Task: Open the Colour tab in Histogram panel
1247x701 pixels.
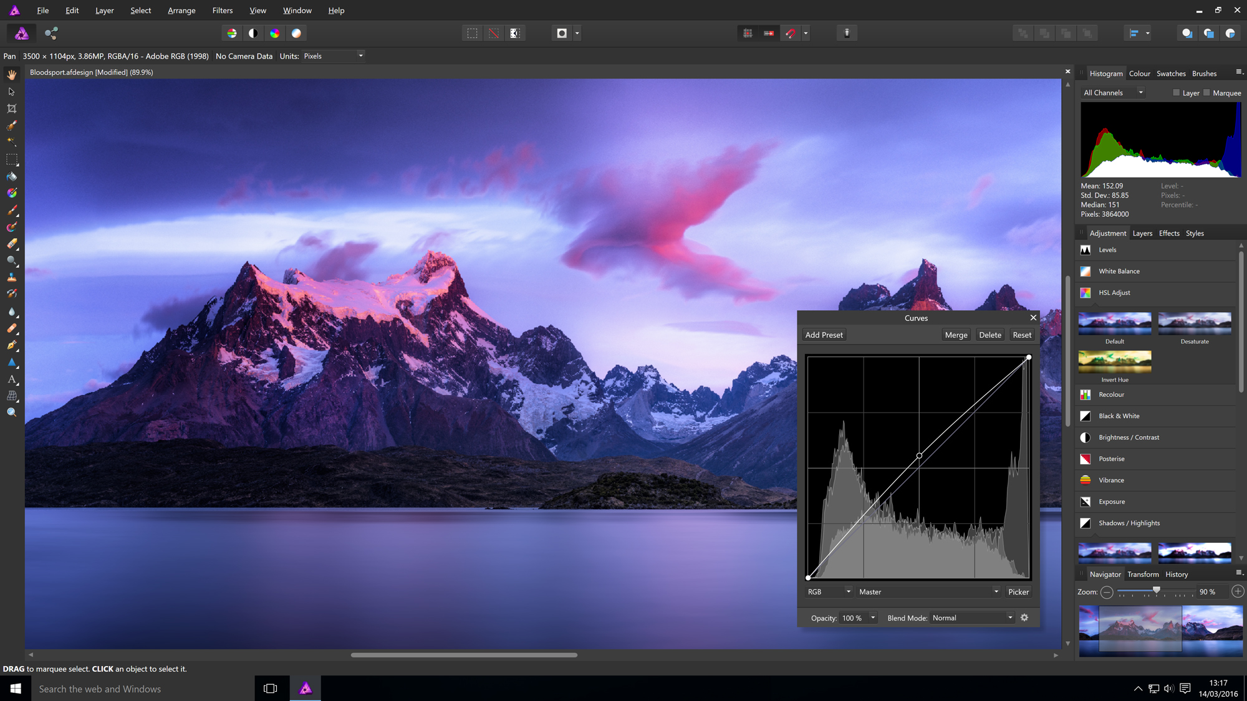Action: click(x=1140, y=73)
